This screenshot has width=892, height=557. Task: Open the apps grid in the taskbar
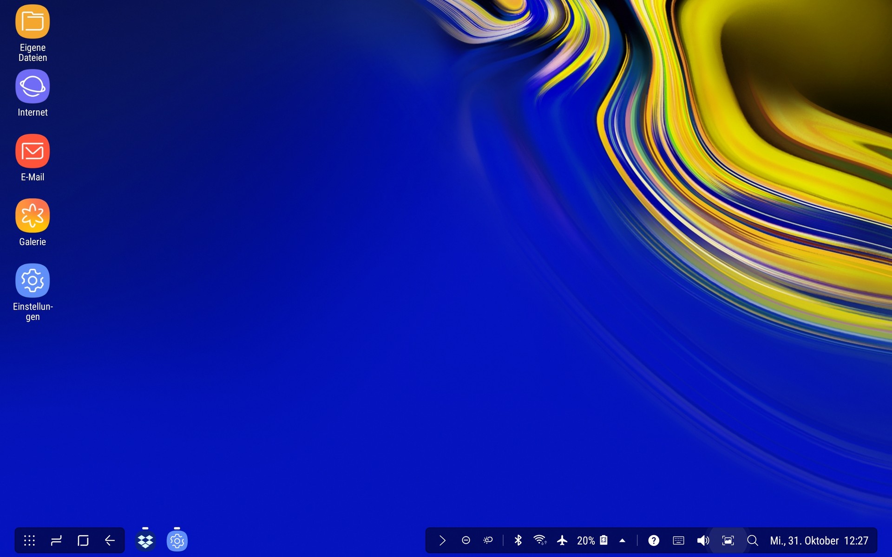tap(29, 540)
